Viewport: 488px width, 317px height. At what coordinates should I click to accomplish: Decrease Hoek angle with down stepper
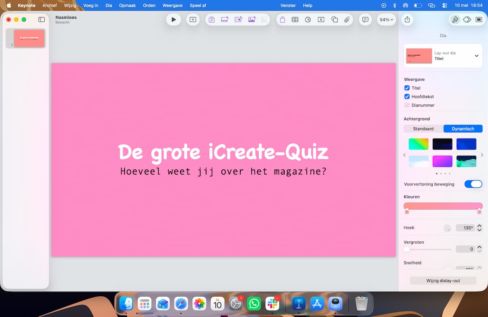click(x=479, y=230)
